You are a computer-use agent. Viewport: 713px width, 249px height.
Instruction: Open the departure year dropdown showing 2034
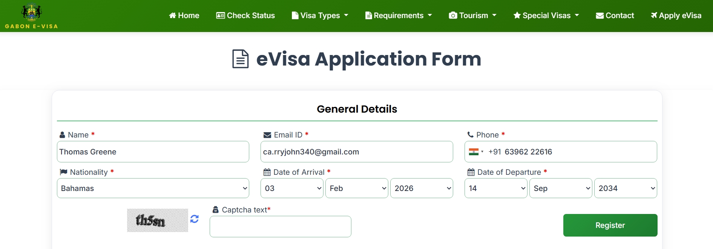[x=625, y=188]
